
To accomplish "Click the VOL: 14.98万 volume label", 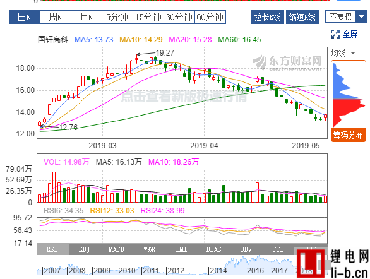I will click(66, 162).
